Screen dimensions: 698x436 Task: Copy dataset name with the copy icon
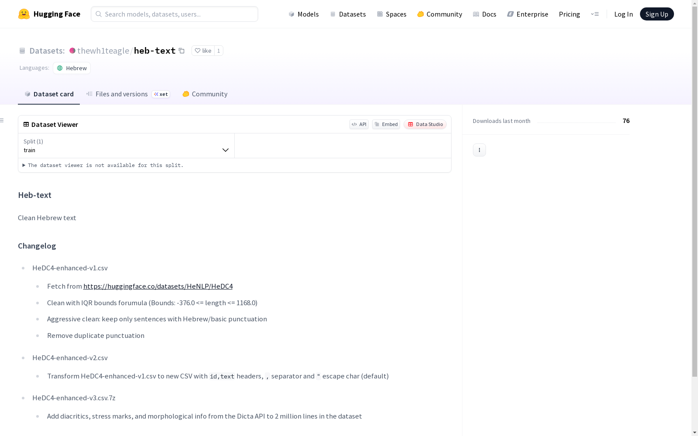pyautogui.click(x=181, y=51)
